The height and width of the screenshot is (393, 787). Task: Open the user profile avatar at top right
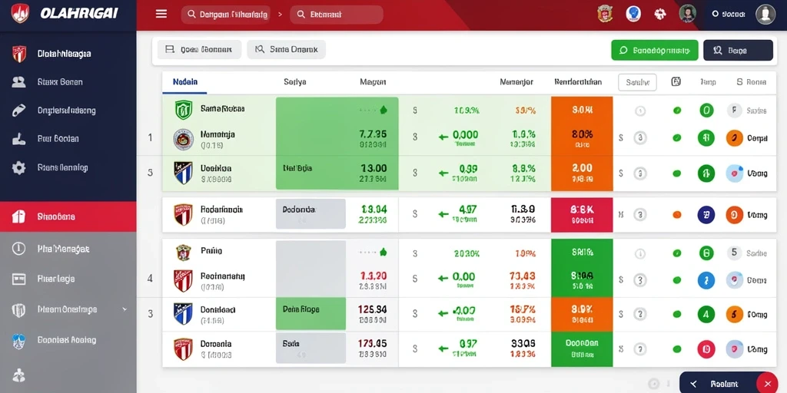765,14
